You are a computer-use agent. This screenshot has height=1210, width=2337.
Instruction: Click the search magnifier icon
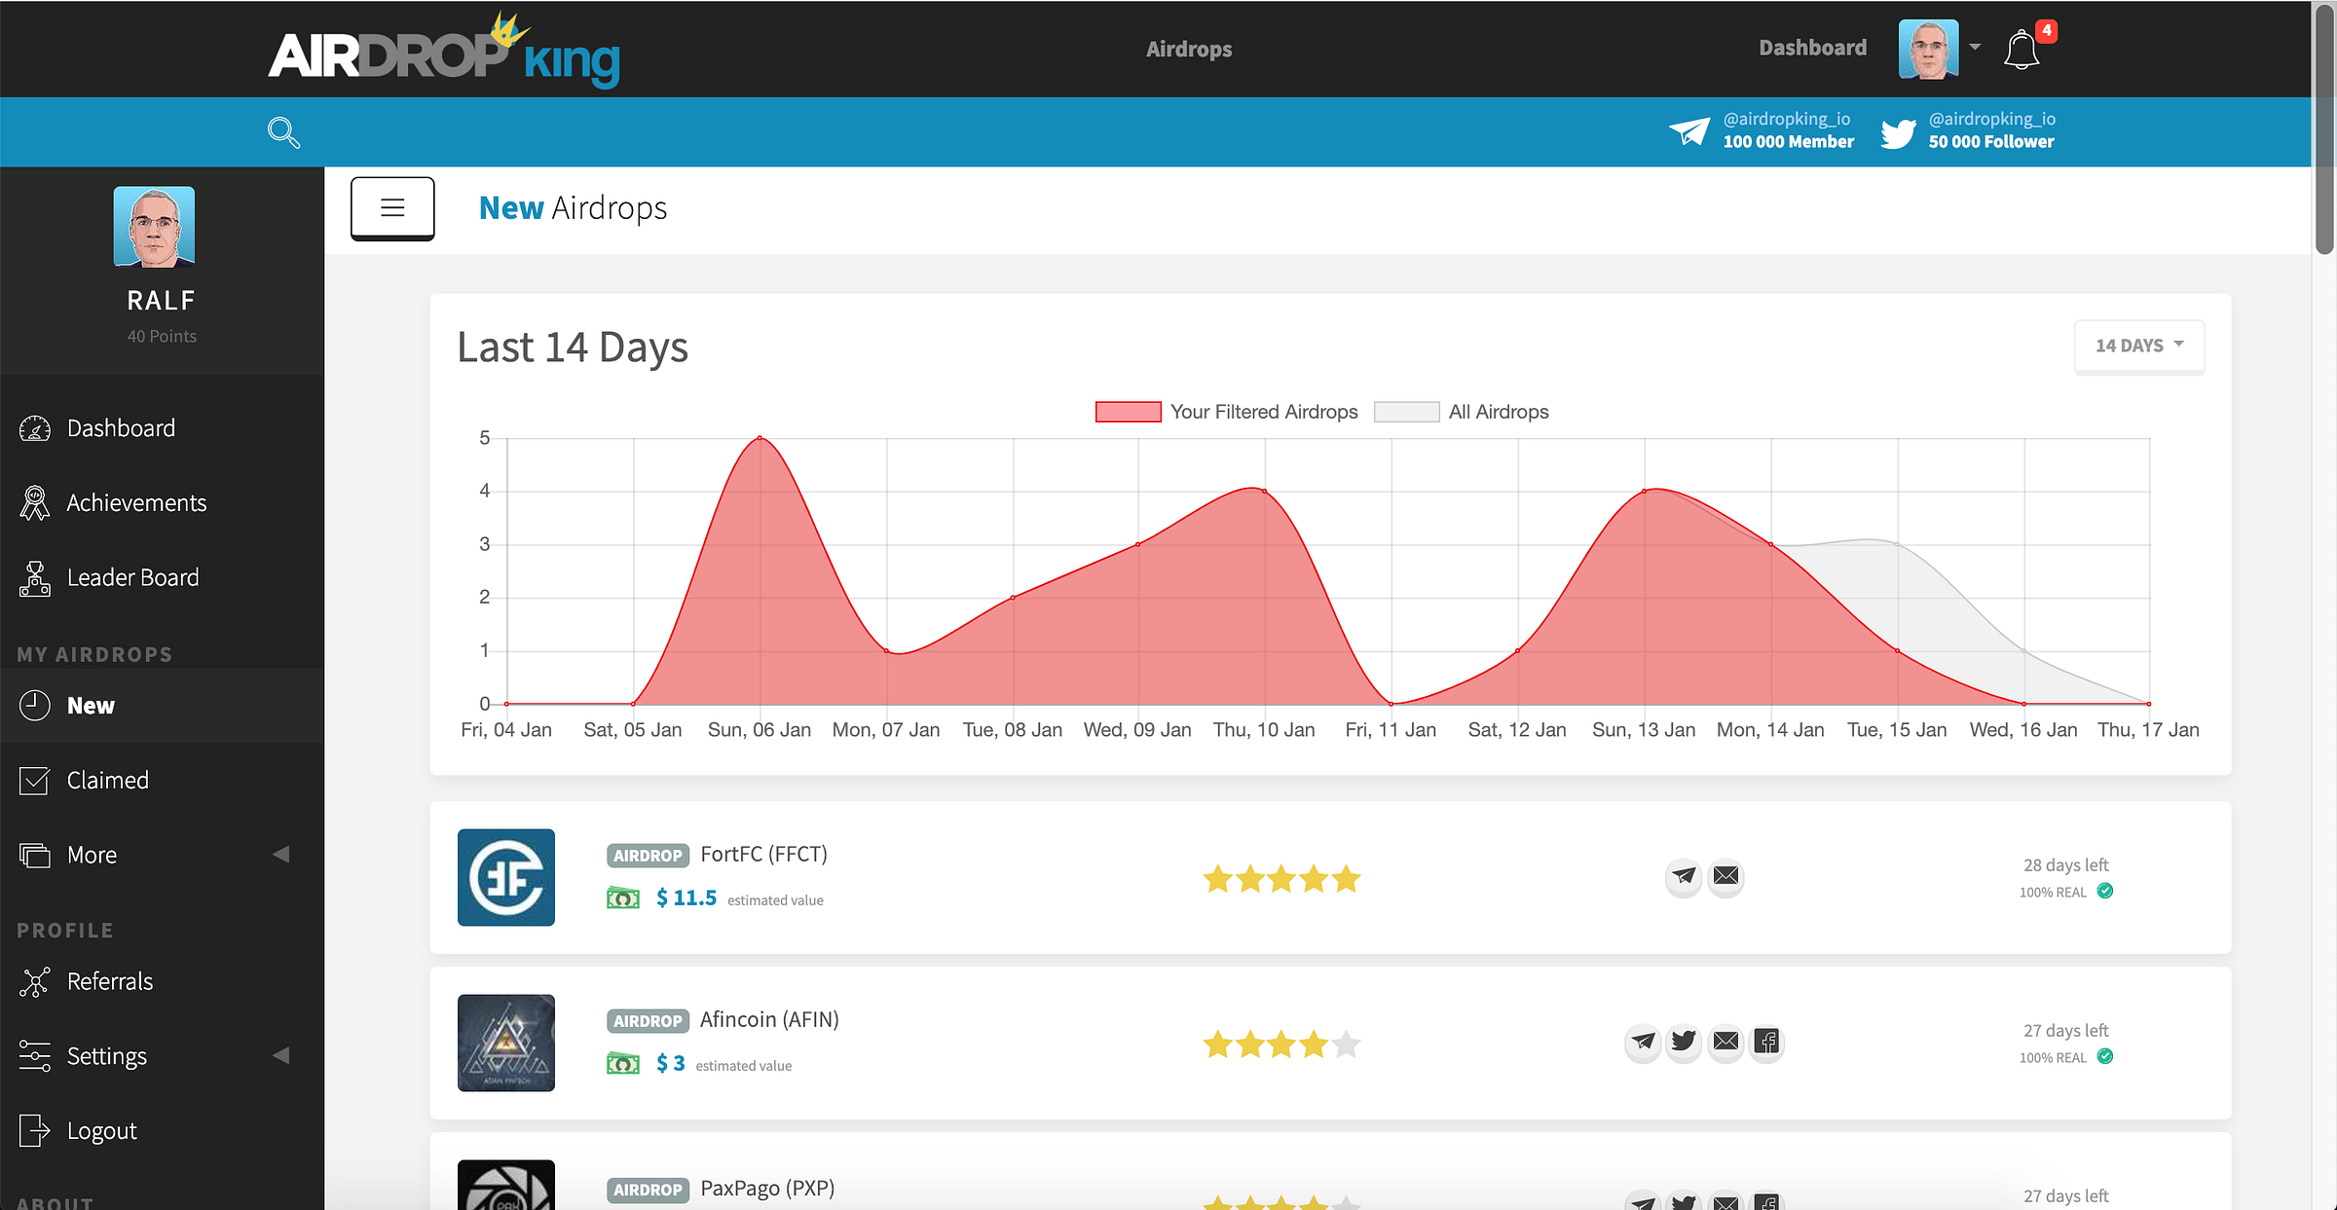coord(283,132)
